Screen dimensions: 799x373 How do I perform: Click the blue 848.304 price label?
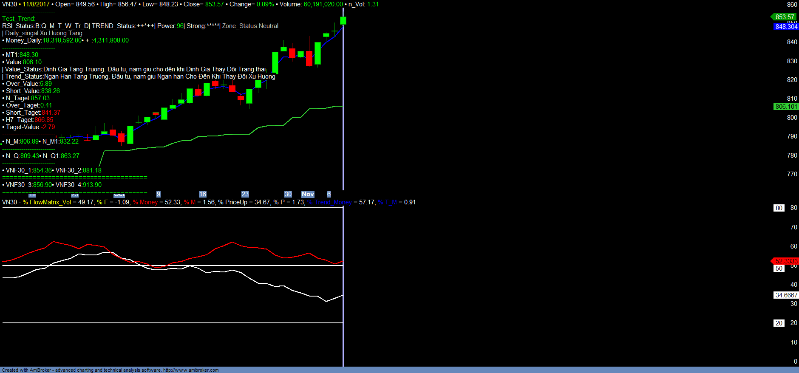click(x=786, y=27)
